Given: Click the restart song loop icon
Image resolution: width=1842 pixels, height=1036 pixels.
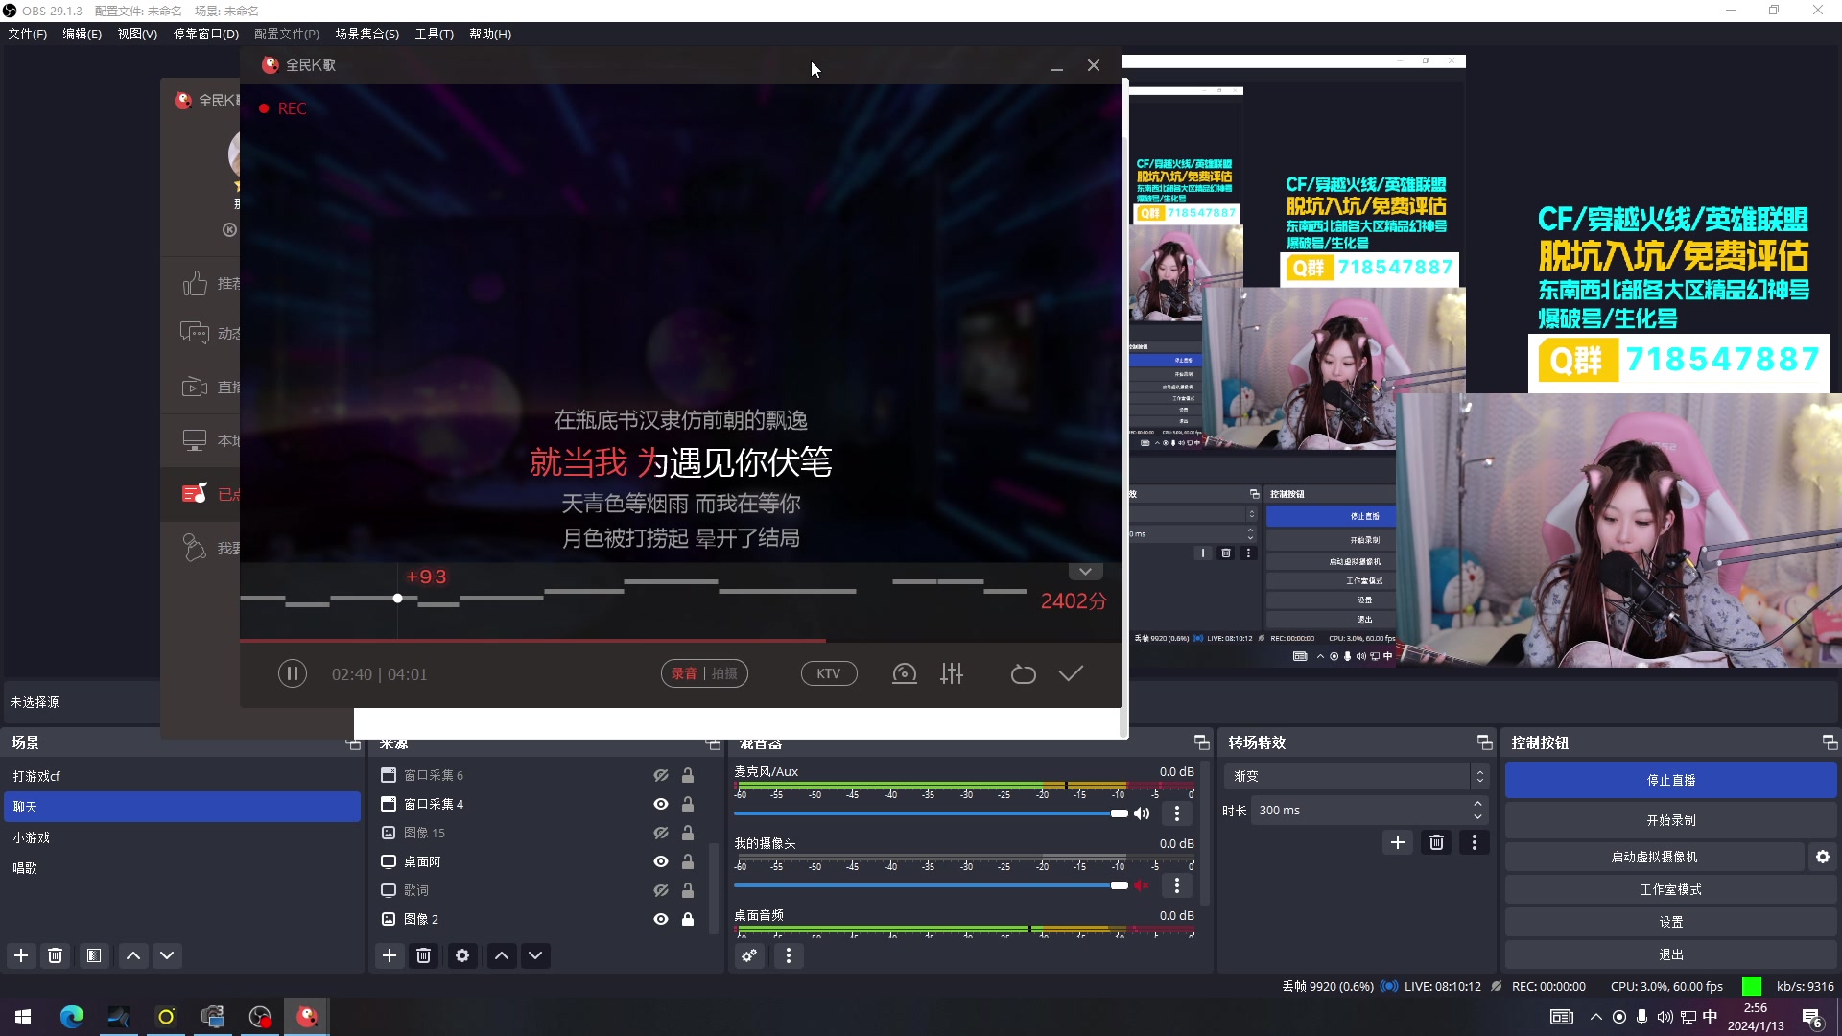Looking at the screenshot, I should (x=1024, y=673).
